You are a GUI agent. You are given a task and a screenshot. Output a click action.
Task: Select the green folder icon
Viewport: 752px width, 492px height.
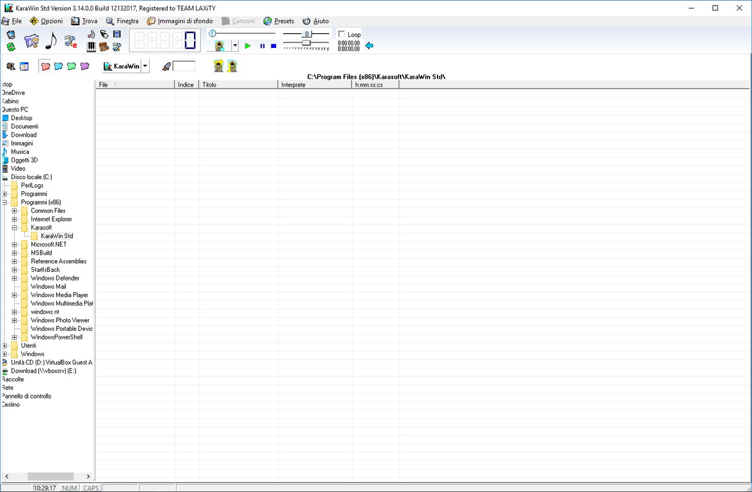point(71,66)
